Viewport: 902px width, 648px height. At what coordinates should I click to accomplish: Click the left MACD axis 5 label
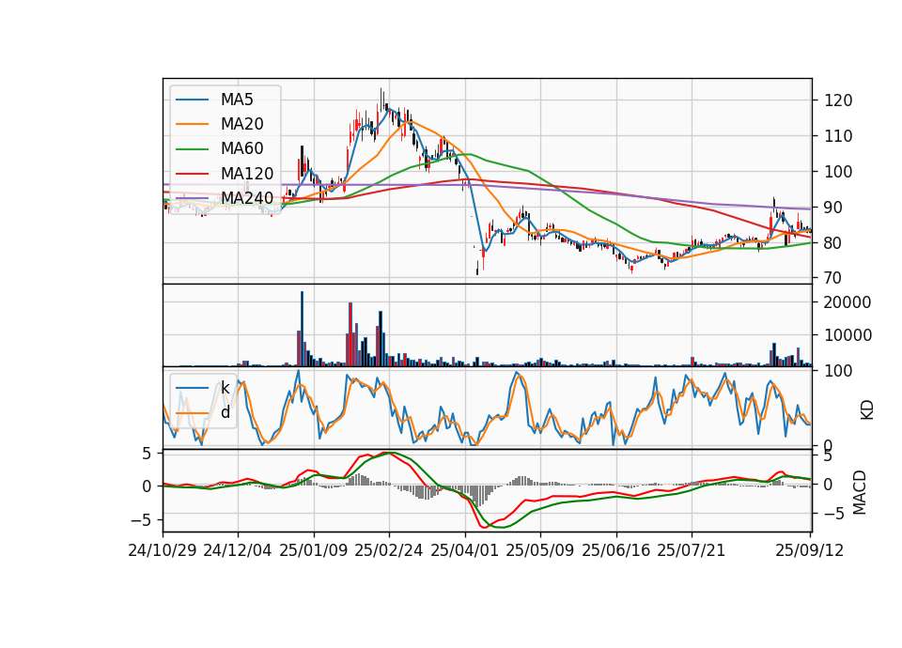pyautogui.click(x=147, y=455)
